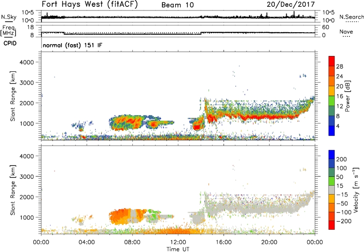Screen dimensions: 364x252
Task: Pick the yellow-orange 16–20 dB Power swatch
Action: (332, 91)
